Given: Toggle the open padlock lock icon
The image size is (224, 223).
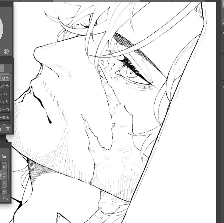Looking at the screenshot, I should (x=4, y=156).
